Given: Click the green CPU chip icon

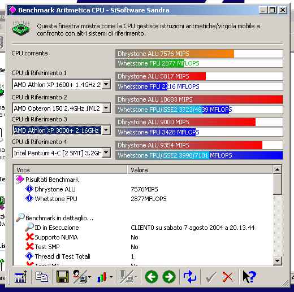Looking at the screenshot, I should [21, 28].
